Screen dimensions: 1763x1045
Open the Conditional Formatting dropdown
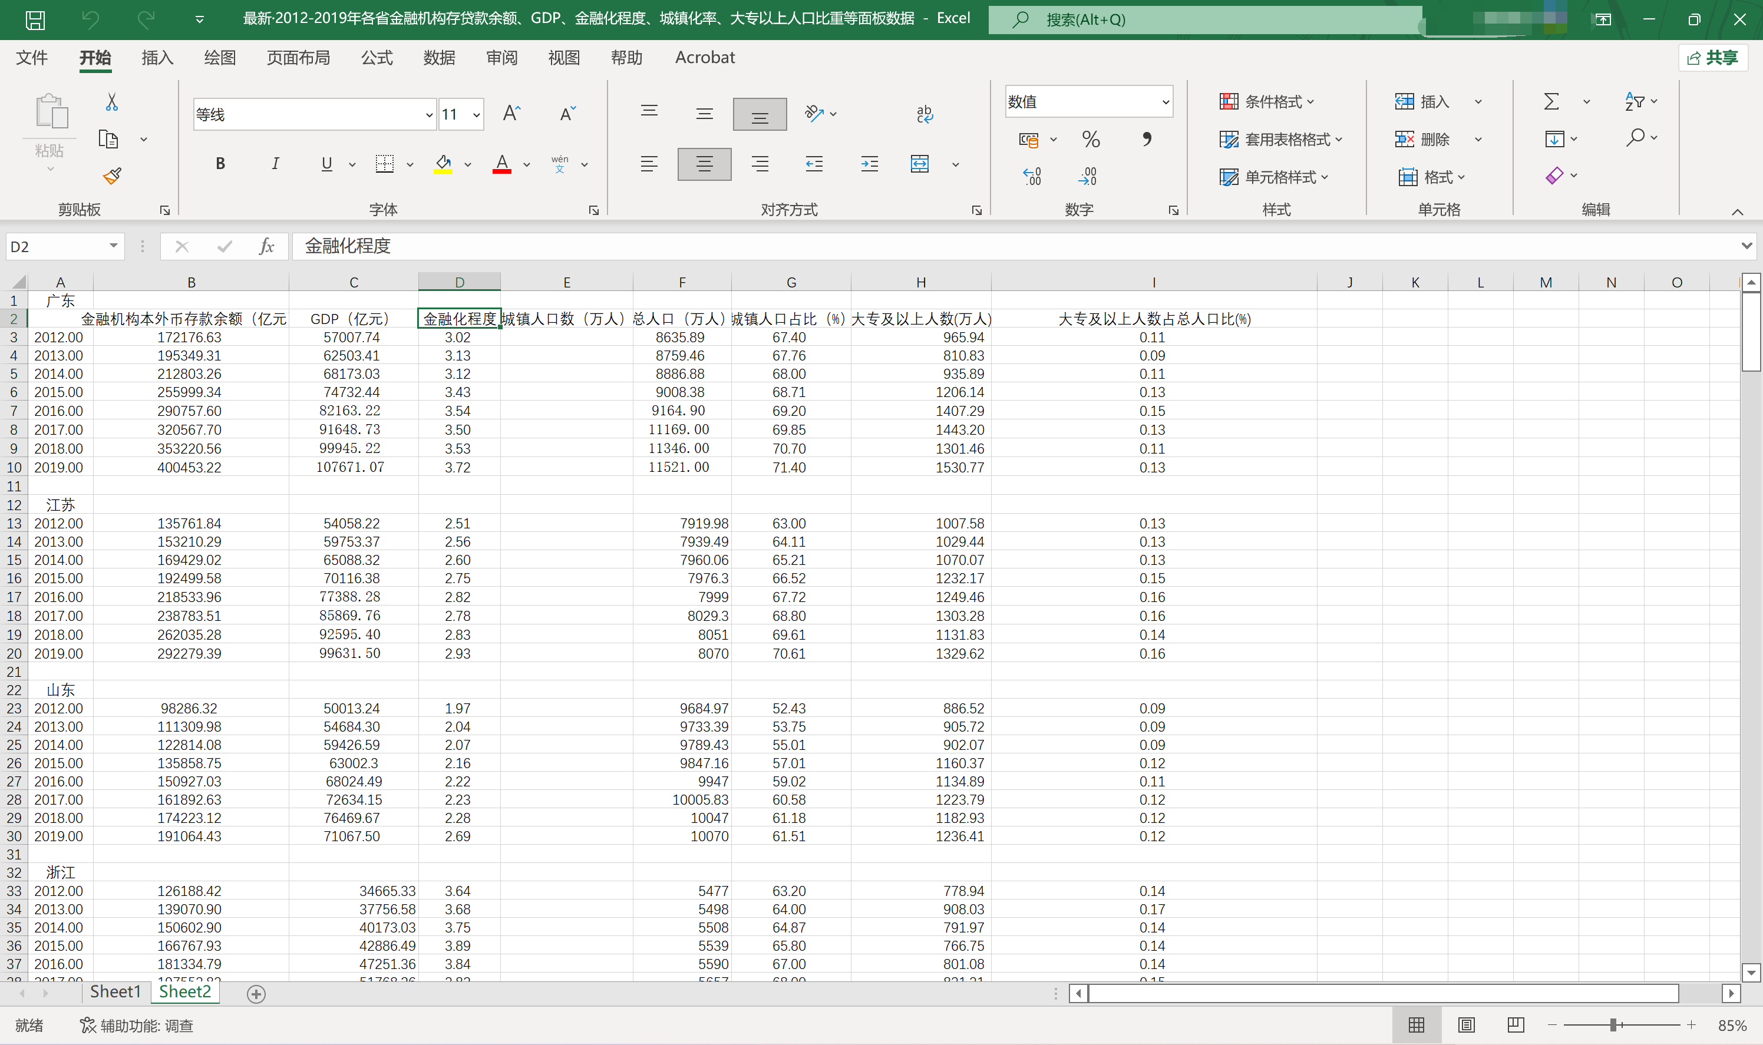1267,102
